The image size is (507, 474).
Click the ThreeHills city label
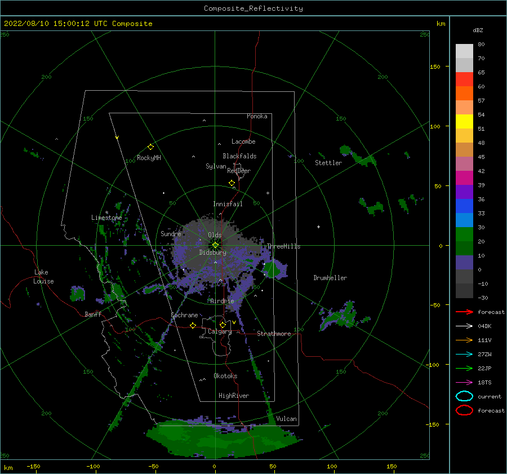click(283, 246)
